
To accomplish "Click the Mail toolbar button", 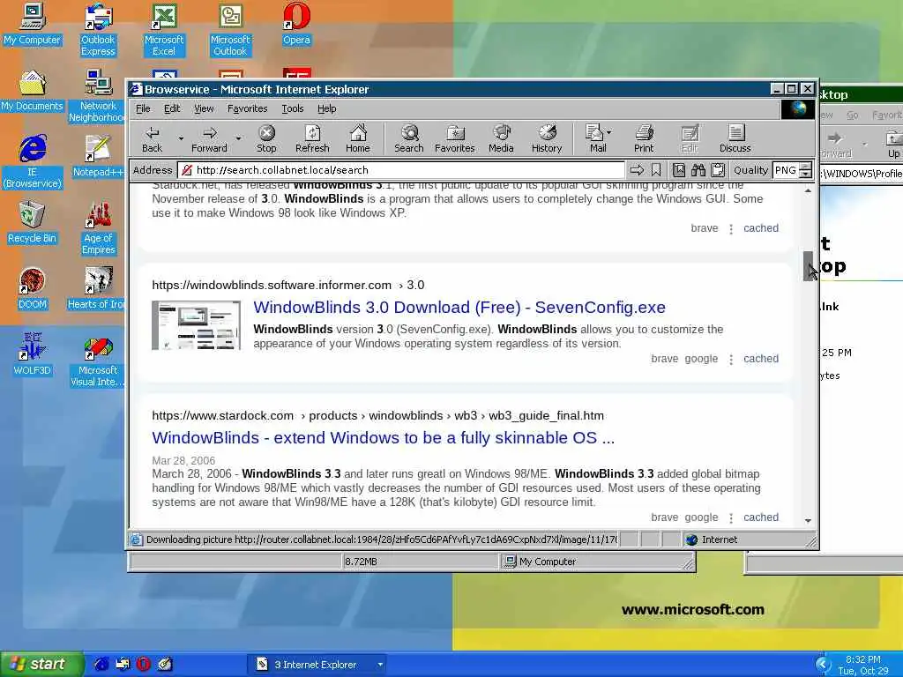I will point(595,138).
